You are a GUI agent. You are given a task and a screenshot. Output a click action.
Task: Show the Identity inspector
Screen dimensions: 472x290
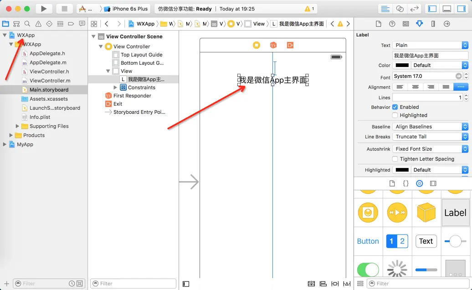click(406, 24)
